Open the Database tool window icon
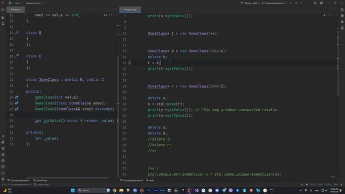Screen dimensions: 345x194 (x=342, y=16)
